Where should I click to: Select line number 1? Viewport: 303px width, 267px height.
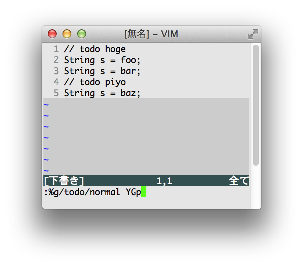pos(56,49)
